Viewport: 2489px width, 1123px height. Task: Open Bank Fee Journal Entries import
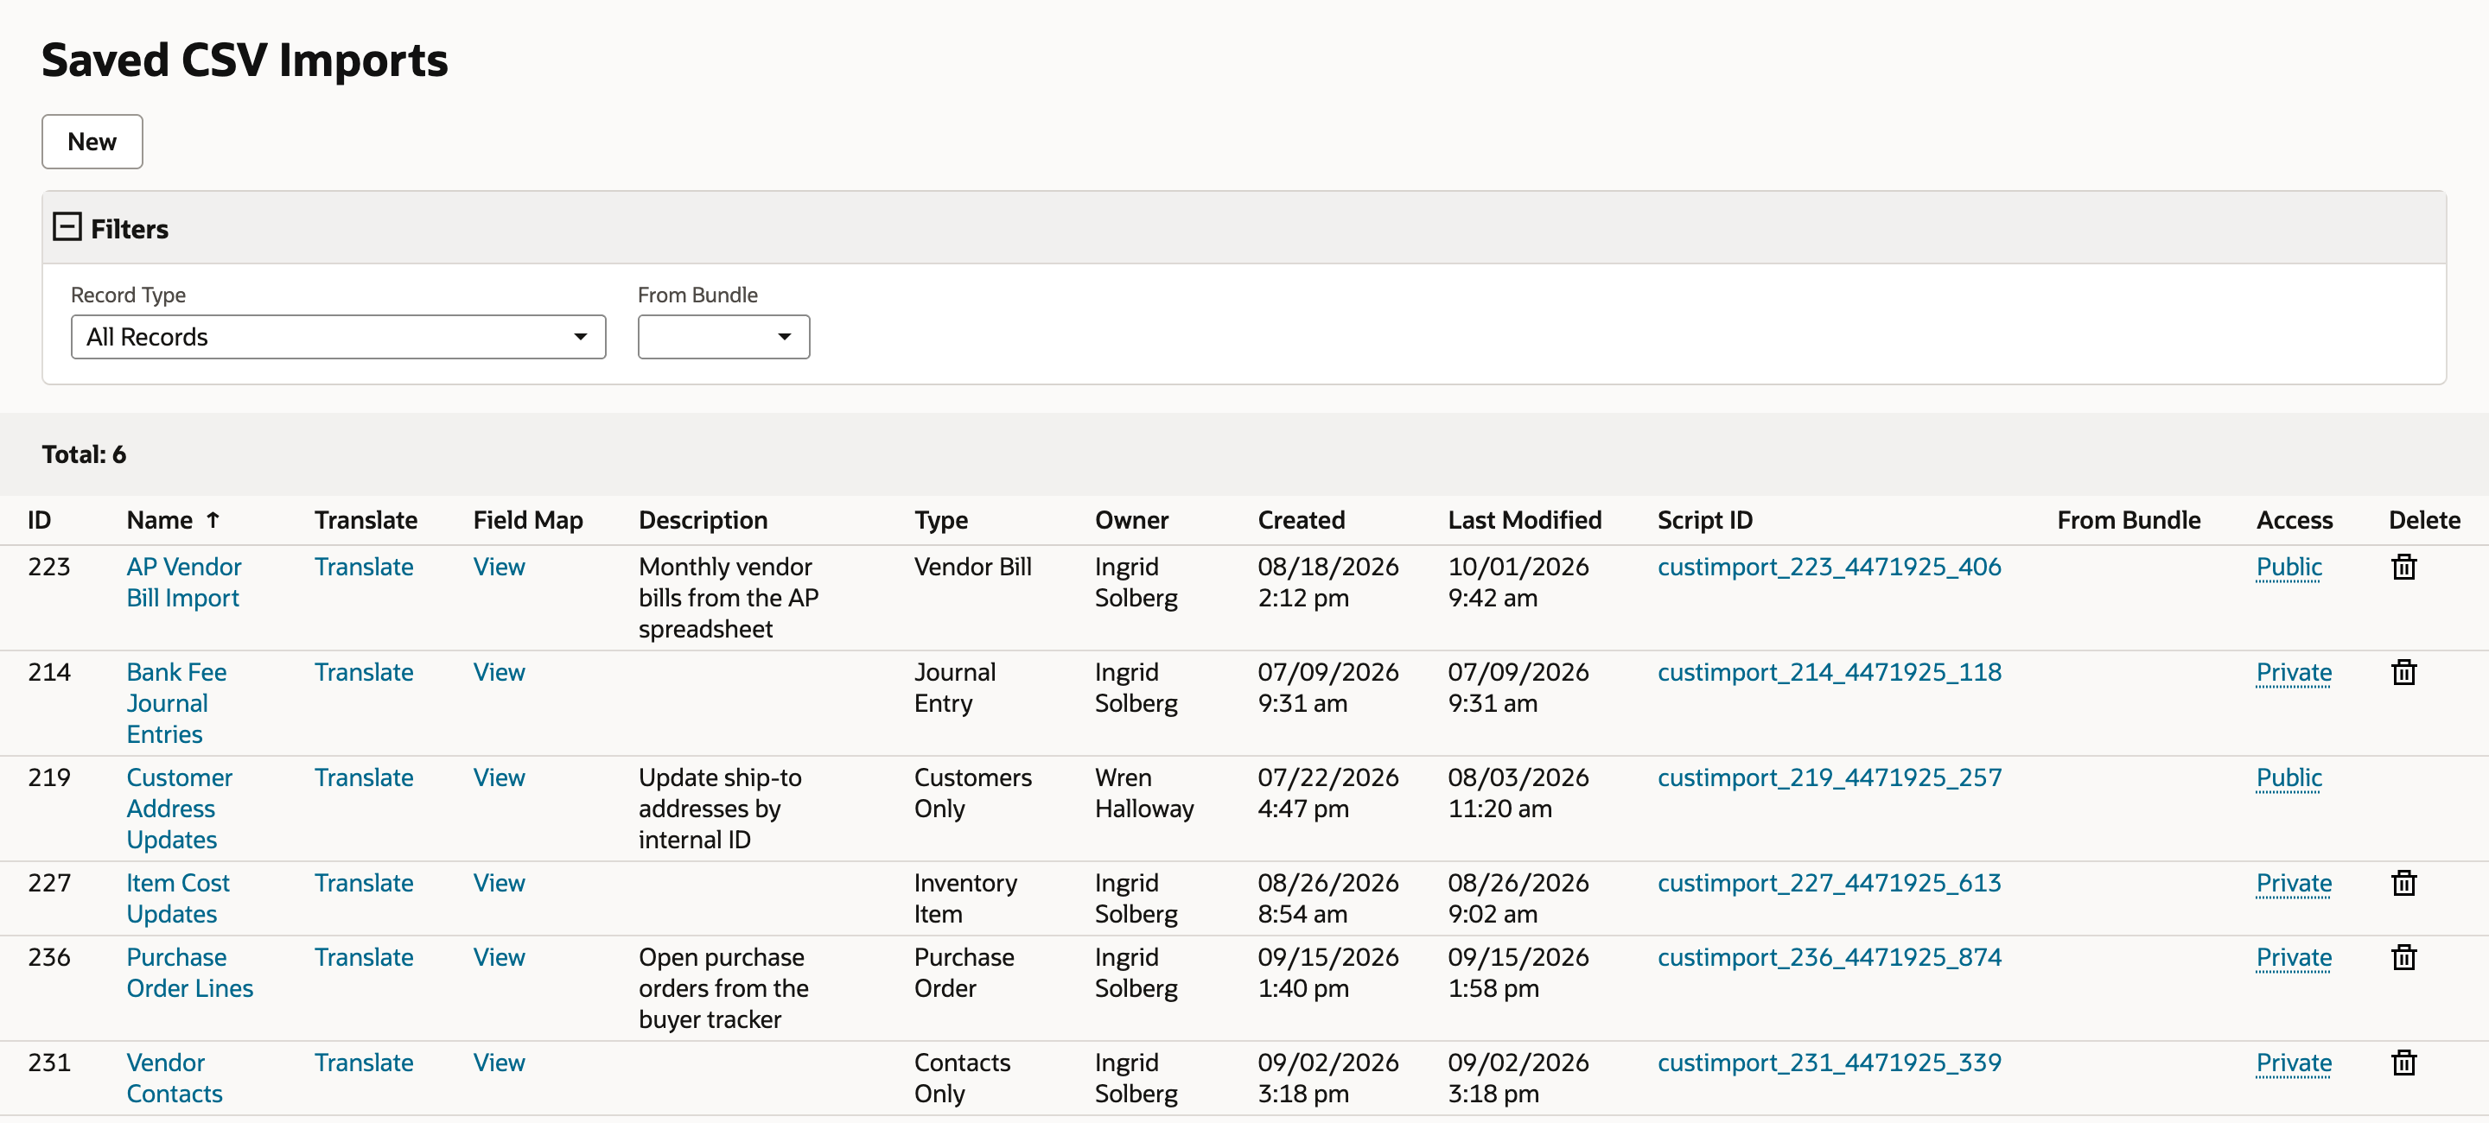pyautogui.click(x=175, y=703)
